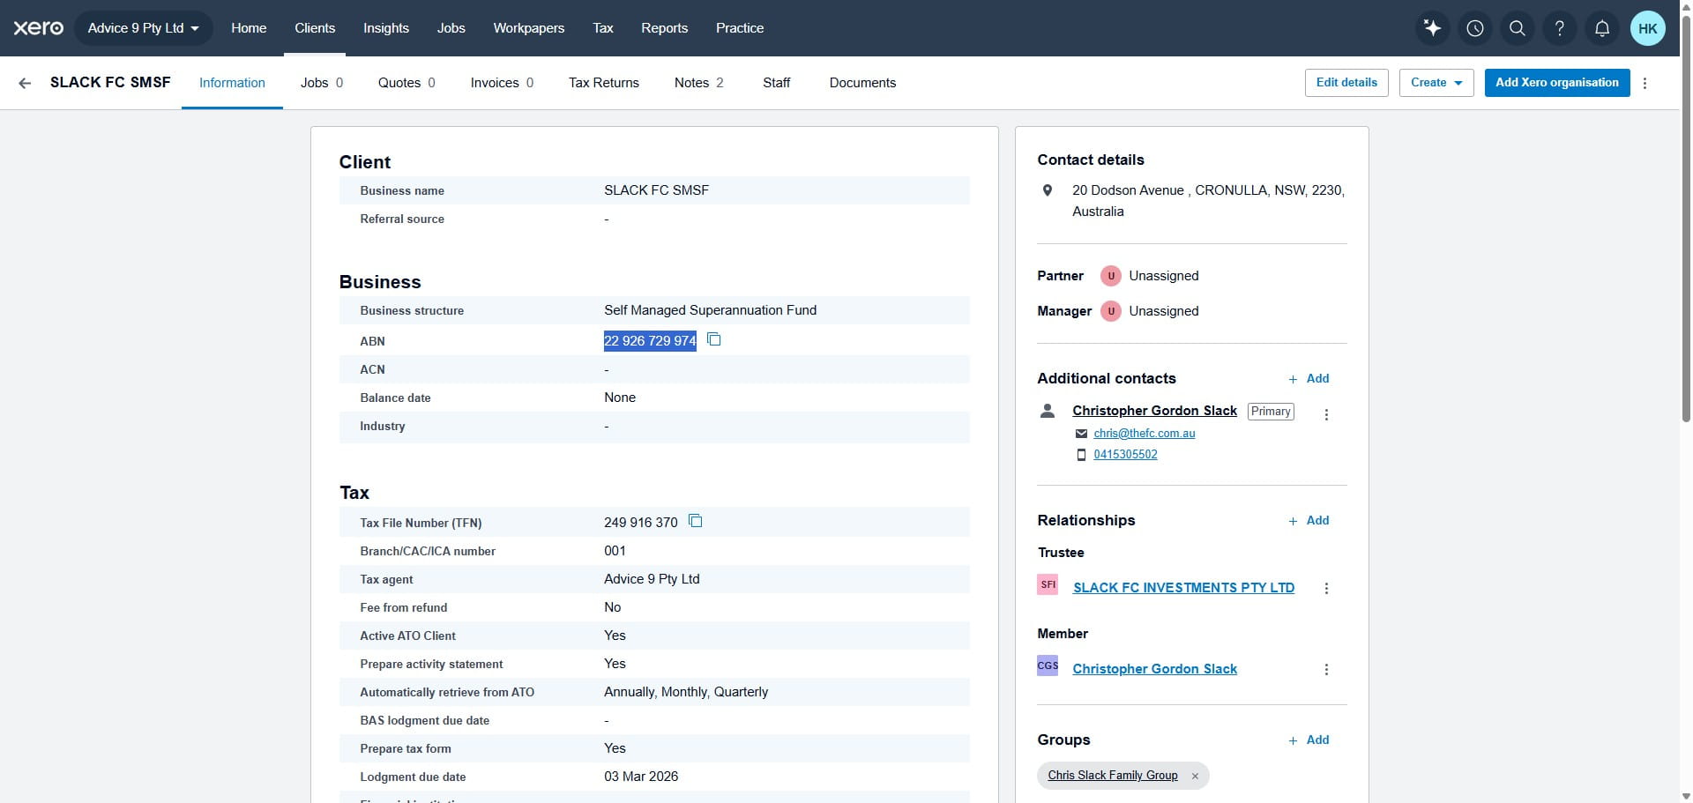Click the address location pin icon
Image resolution: width=1693 pixels, height=803 pixels.
coord(1048,190)
